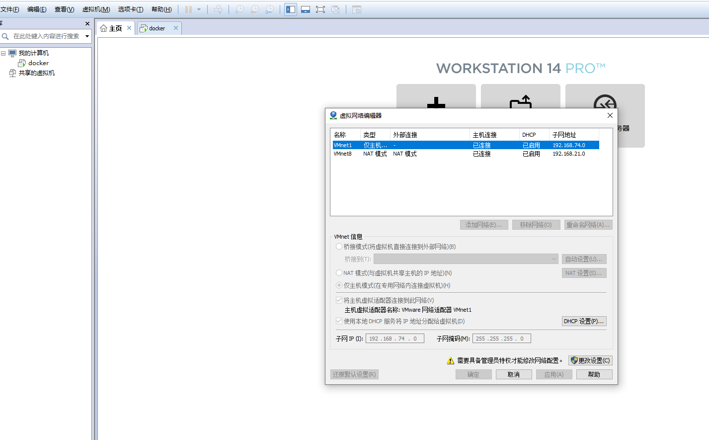Select the 仅主机模式 radio button

tap(339, 285)
